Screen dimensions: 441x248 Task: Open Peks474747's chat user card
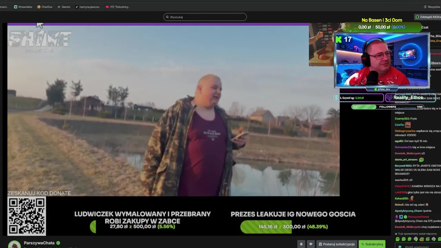(403, 186)
